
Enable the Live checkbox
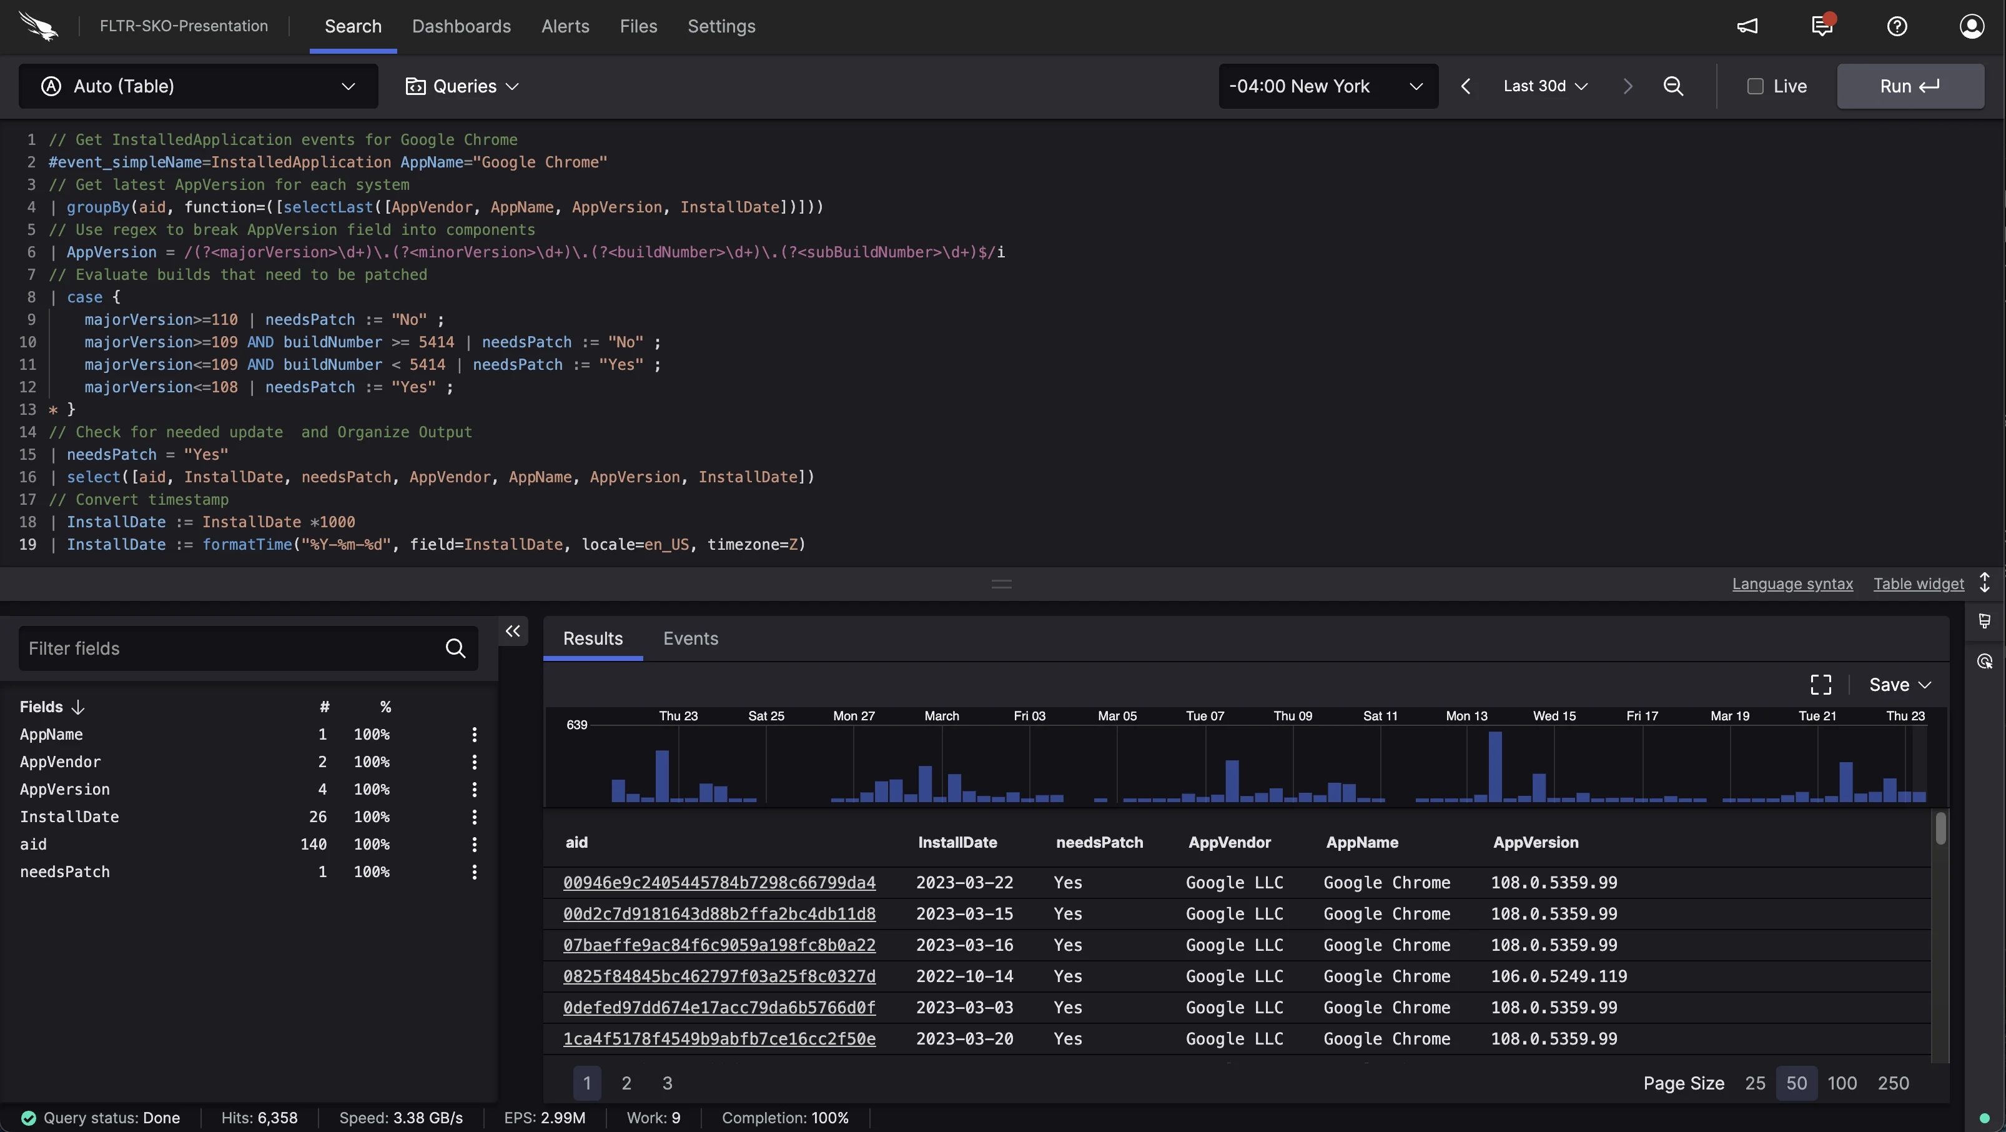[1755, 86]
